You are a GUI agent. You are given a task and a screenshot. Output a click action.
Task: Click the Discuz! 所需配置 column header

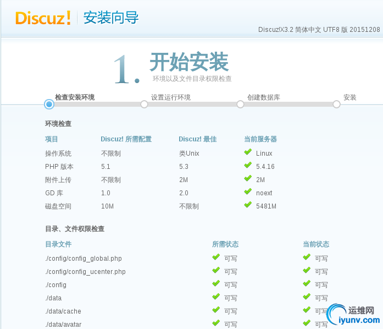tap(126, 139)
